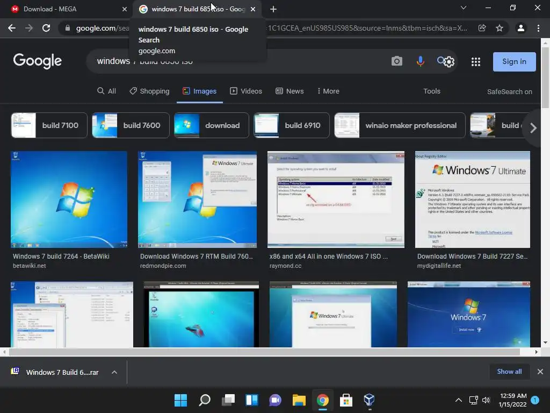Open the raymond.cc All in one ISO thumbnail
550x413 pixels.
point(336,200)
